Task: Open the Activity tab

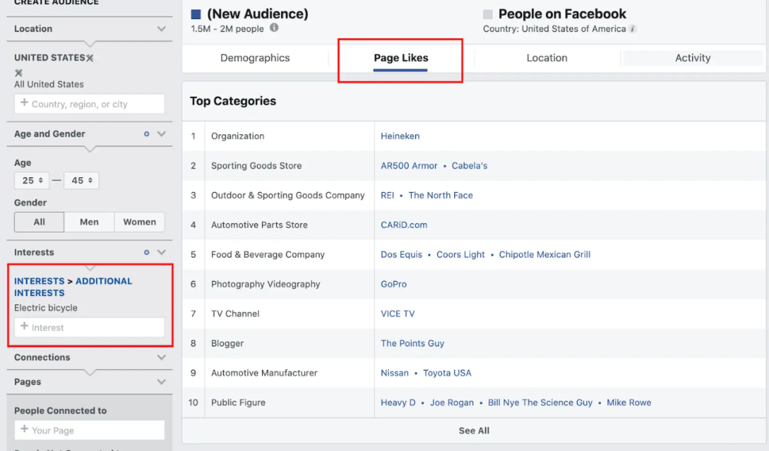Action: [693, 58]
